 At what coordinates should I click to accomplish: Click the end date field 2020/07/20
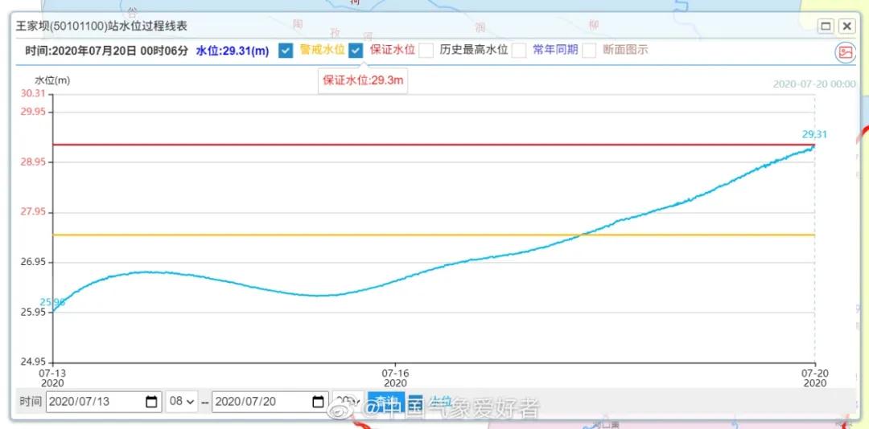click(270, 402)
